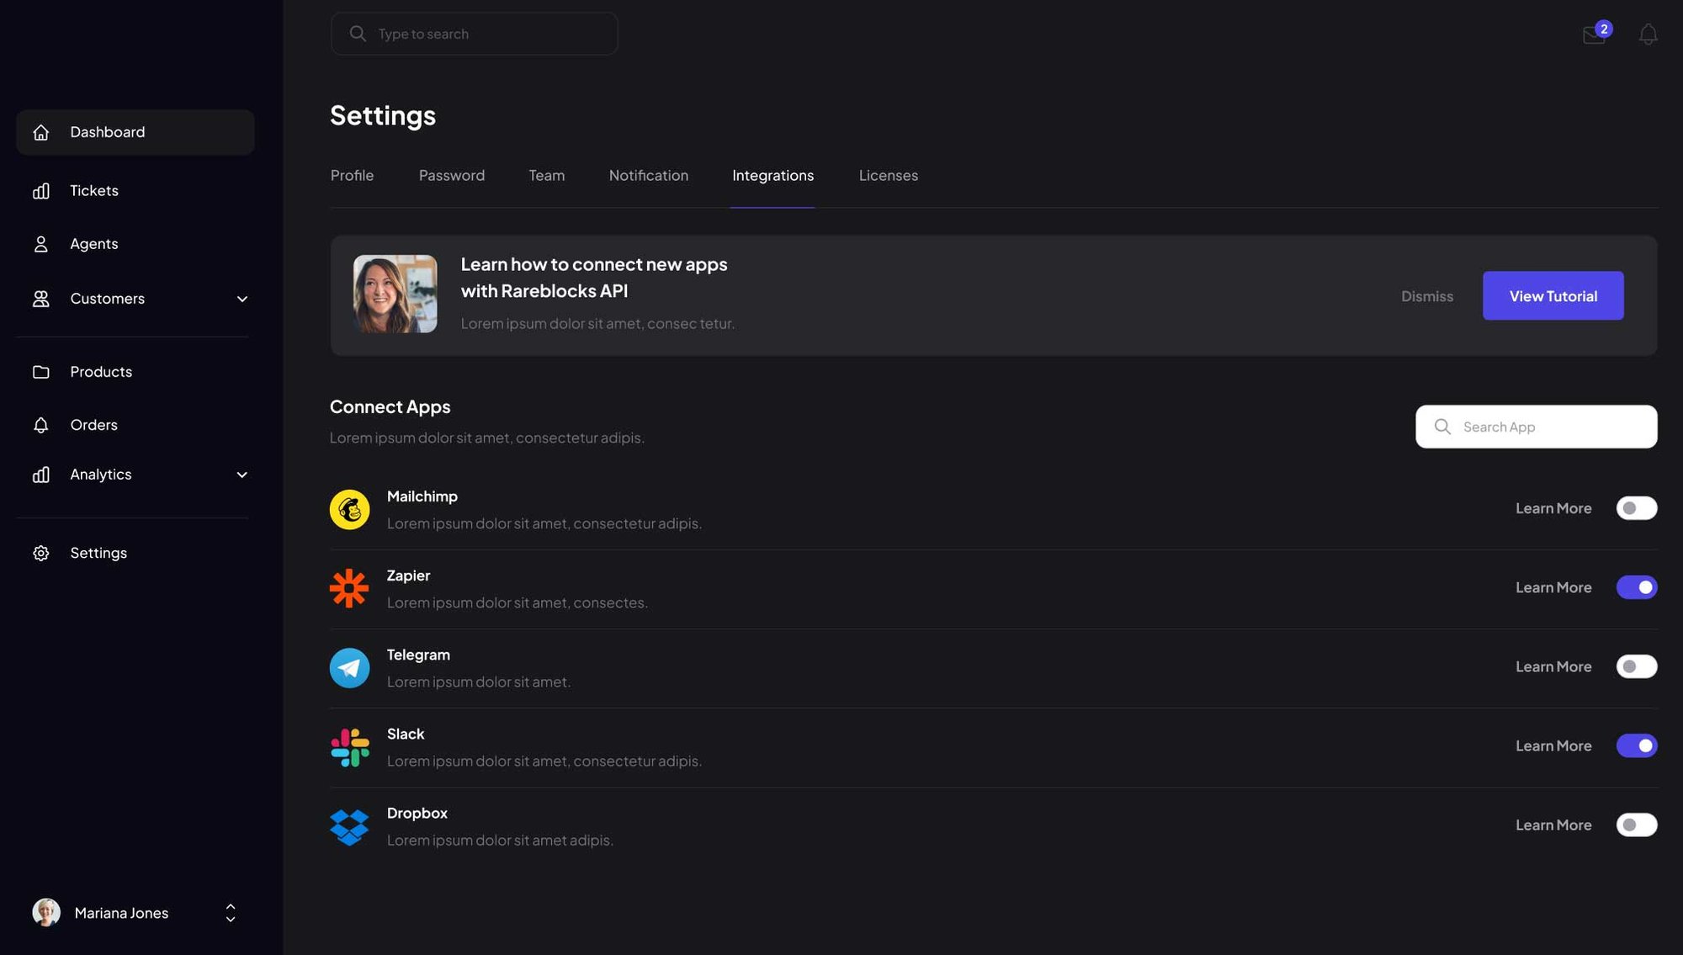Click the notification bell icon
The height and width of the screenshot is (955, 1683).
point(1648,34)
